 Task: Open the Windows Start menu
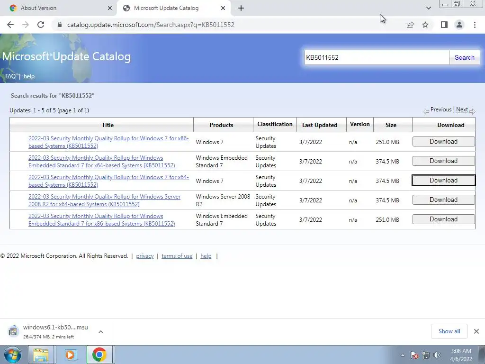click(x=12, y=355)
